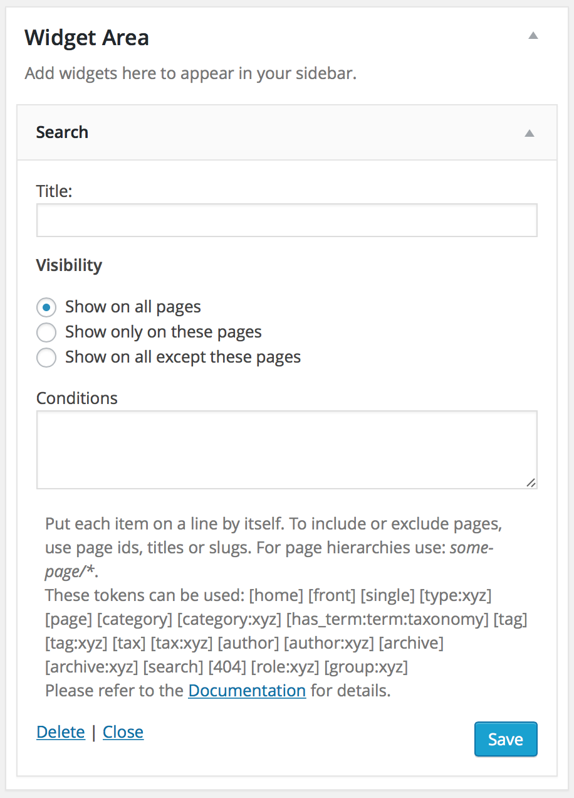Select the Show only on these pages radio
Image resolution: width=574 pixels, height=798 pixels.
point(46,332)
